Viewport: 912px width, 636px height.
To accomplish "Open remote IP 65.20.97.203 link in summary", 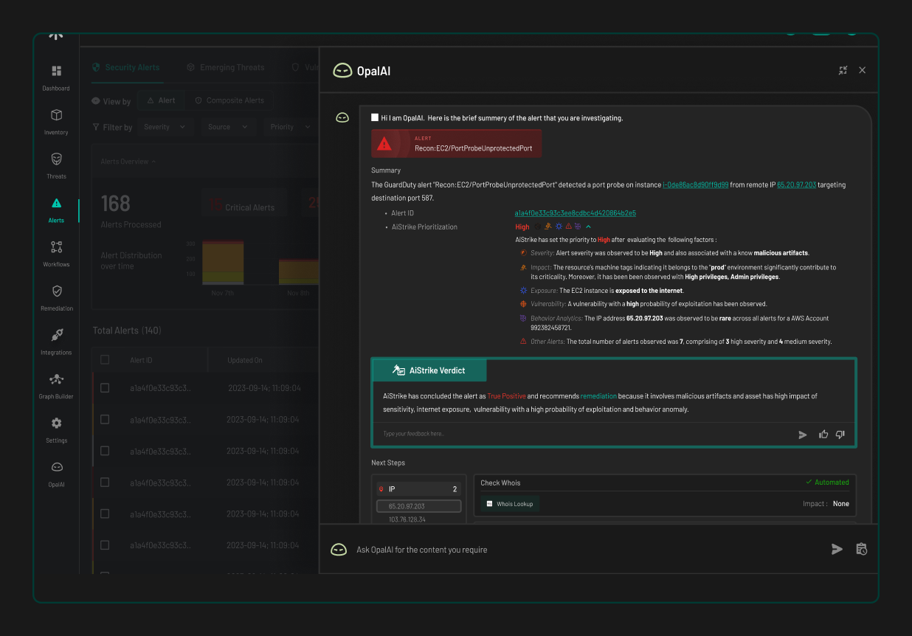I will (x=796, y=184).
